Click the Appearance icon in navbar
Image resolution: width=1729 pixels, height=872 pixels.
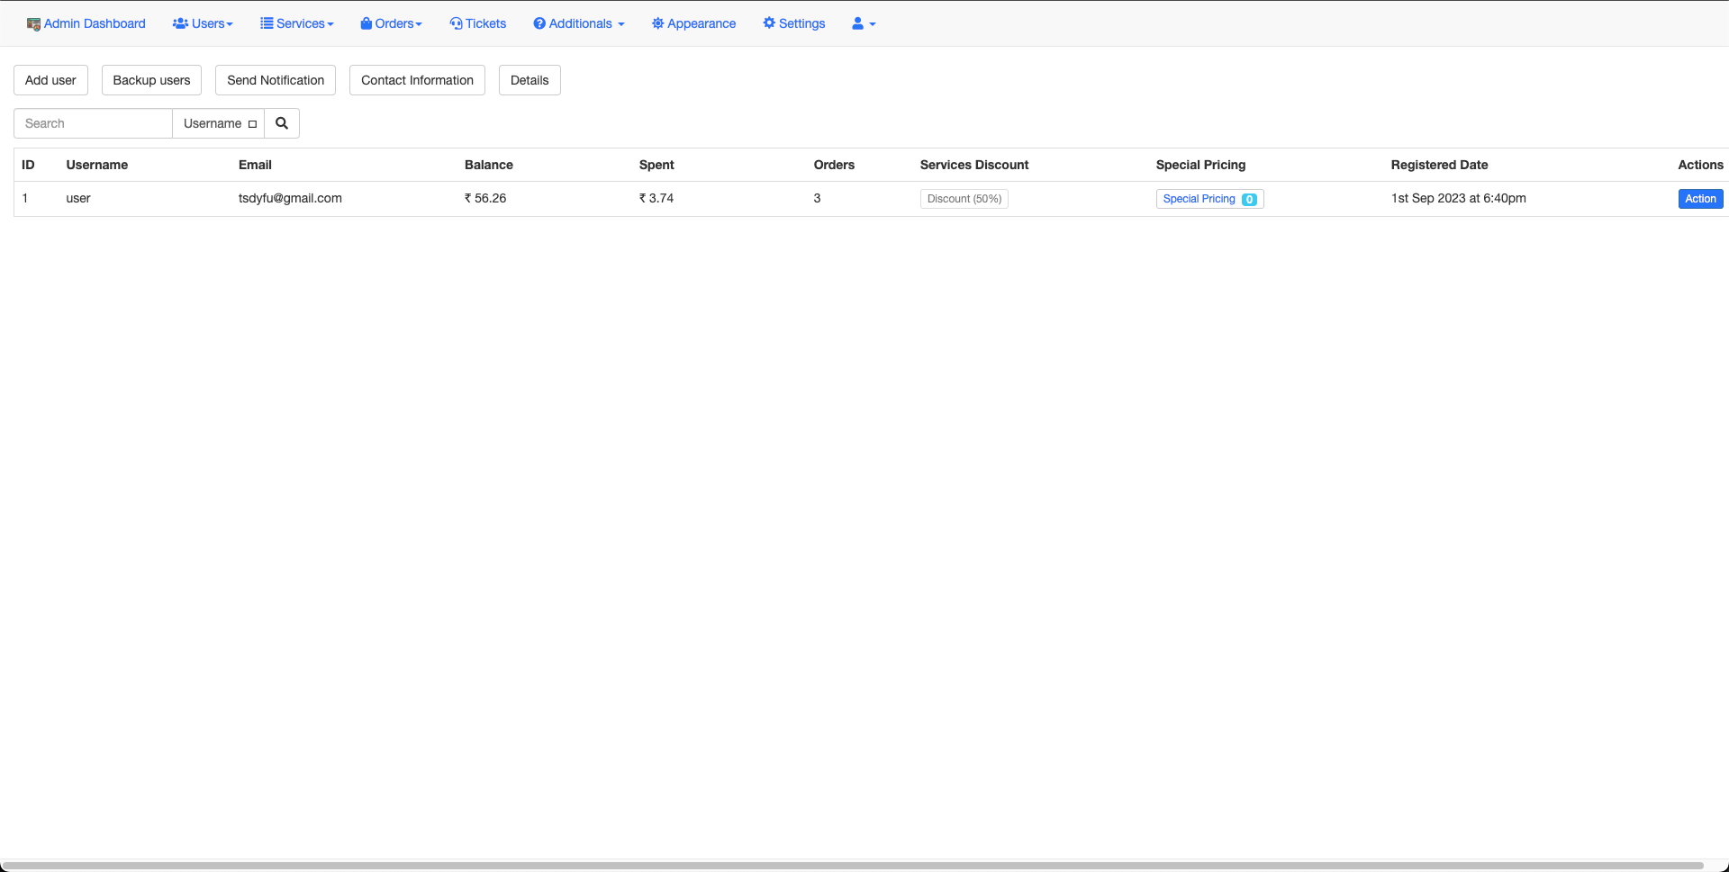[x=657, y=23]
